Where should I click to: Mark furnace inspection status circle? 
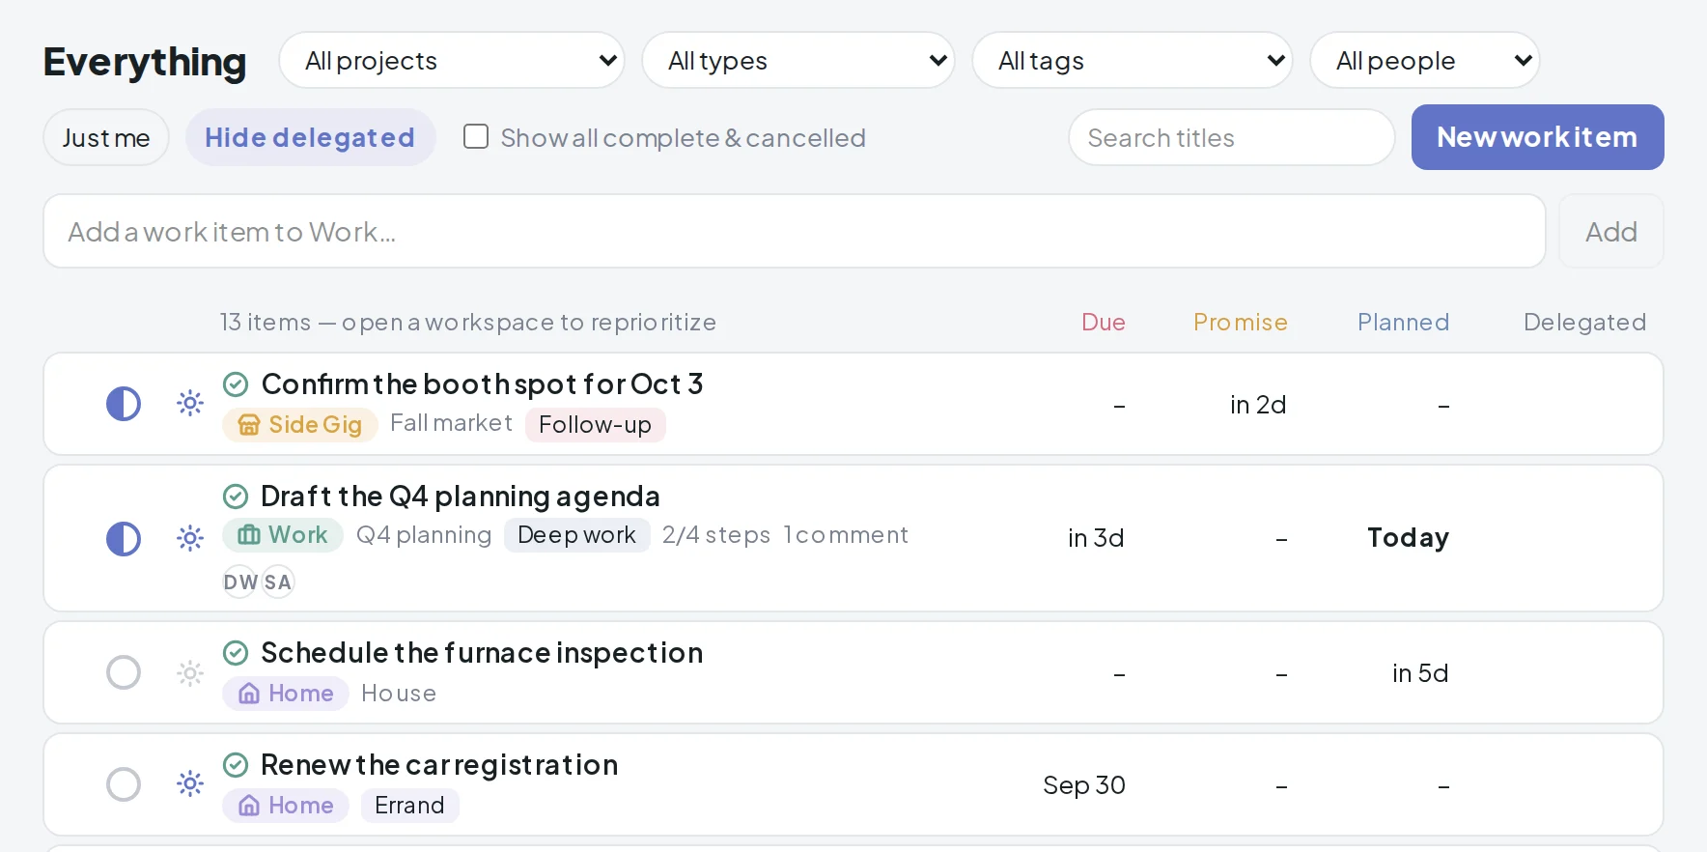click(x=124, y=672)
